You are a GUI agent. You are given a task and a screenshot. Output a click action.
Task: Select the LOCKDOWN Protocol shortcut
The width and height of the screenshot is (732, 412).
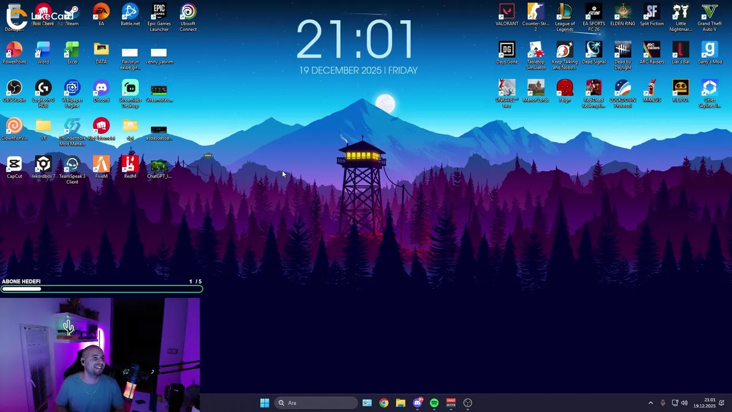(623, 94)
